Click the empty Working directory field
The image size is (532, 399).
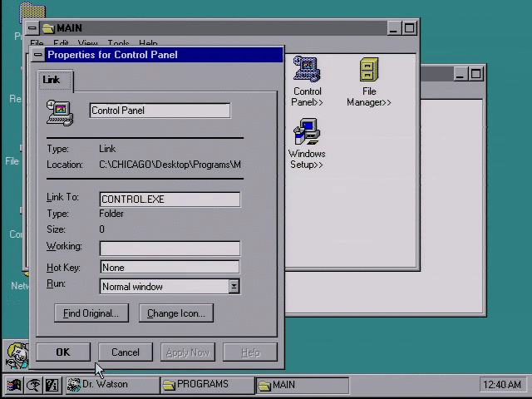(x=170, y=249)
